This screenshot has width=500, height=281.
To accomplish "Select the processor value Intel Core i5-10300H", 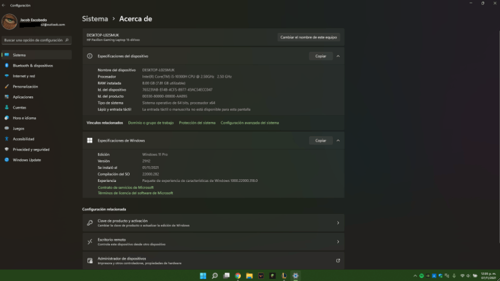I will [187, 77].
